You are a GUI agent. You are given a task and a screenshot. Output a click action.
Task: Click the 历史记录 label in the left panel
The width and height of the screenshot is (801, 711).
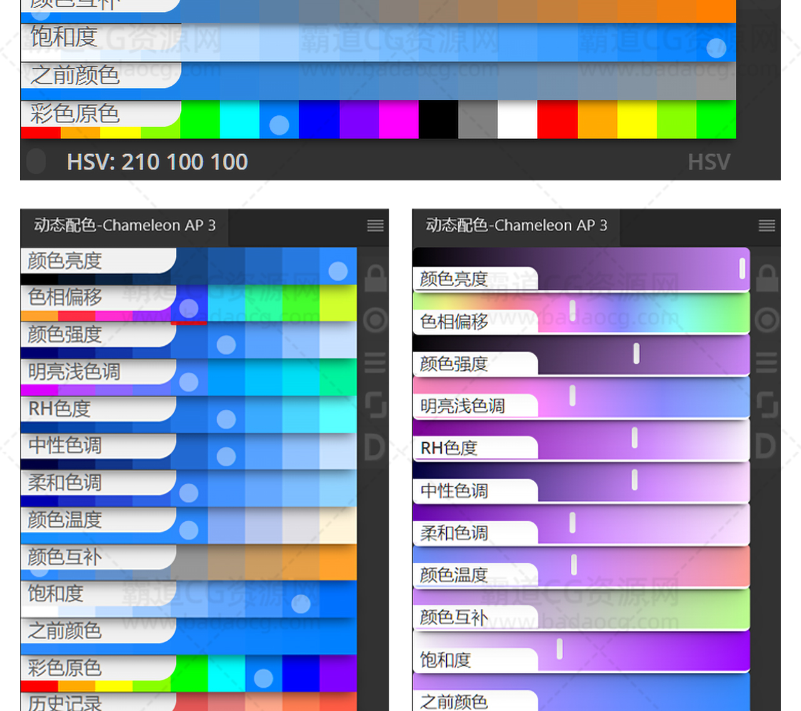tap(64, 703)
